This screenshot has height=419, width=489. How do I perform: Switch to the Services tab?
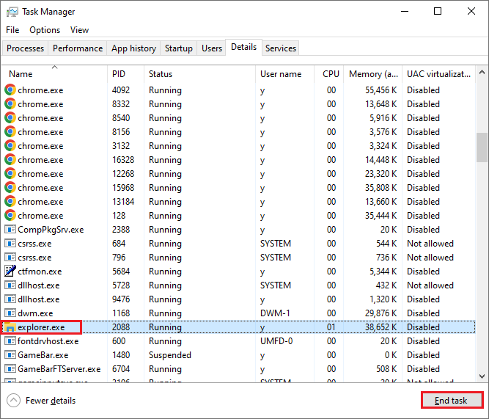[x=280, y=48]
